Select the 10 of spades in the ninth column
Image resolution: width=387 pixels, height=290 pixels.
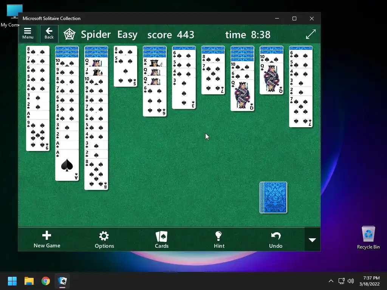coord(271,59)
